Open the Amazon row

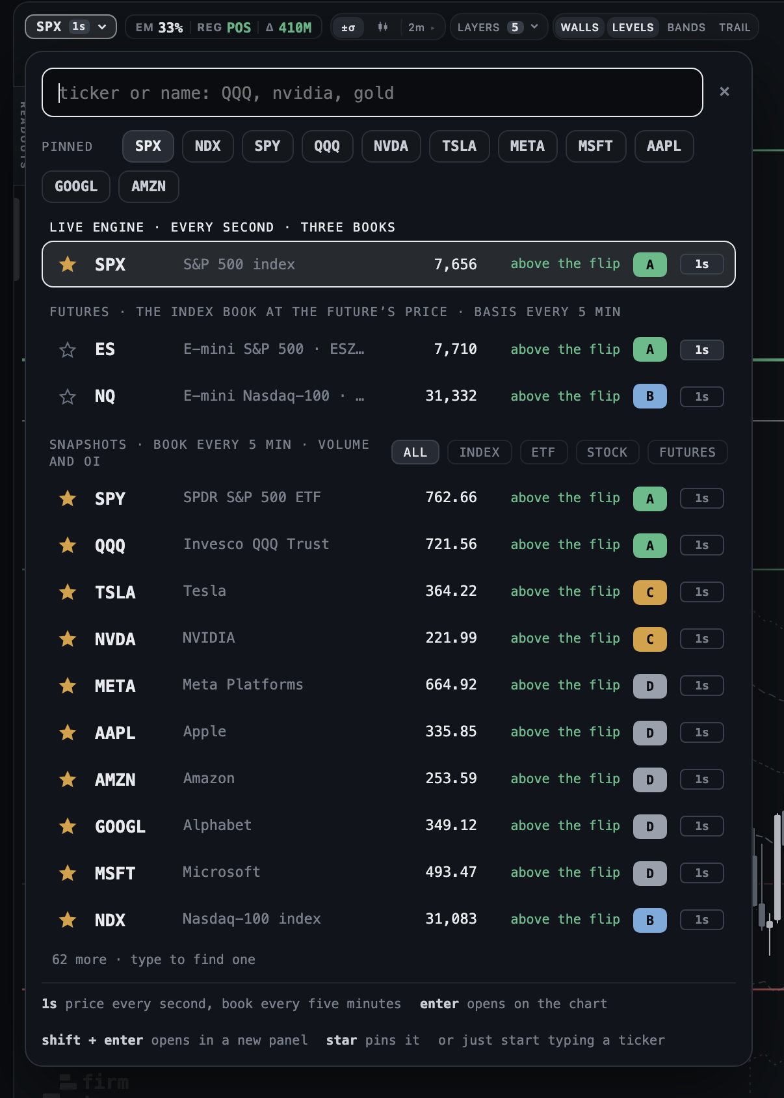(389, 779)
